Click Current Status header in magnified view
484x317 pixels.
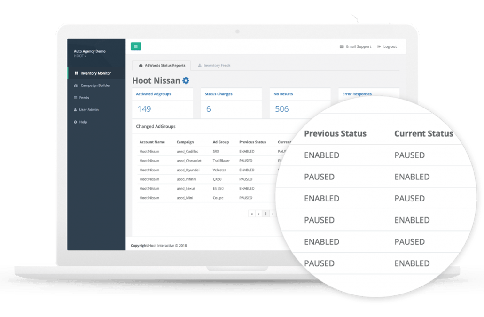423,133
